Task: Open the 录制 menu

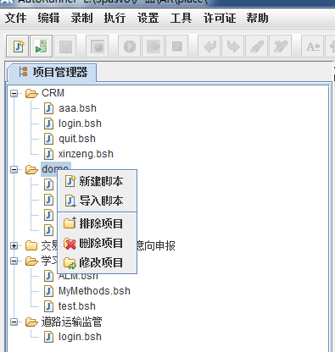Action: [81, 18]
